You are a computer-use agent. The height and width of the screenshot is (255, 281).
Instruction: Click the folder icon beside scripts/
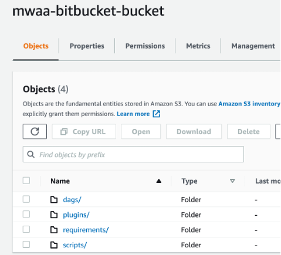click(54, 245)
